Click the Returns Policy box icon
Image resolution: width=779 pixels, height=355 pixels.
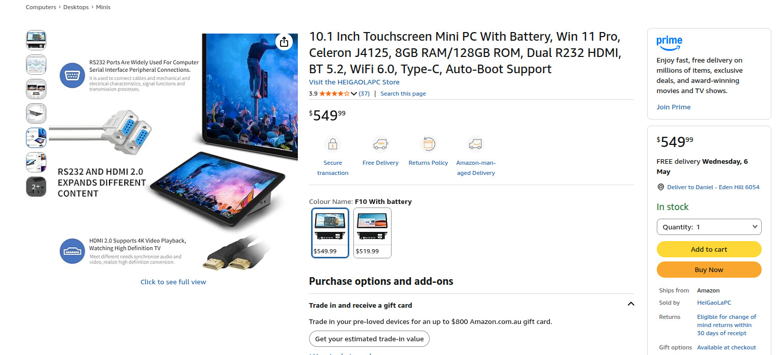(428, 144)
